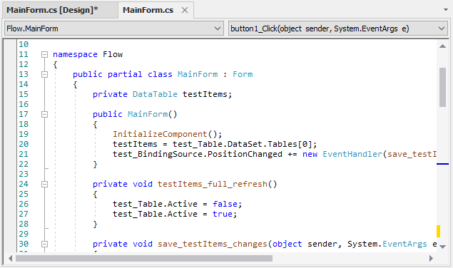Collapse the MainForm() constructor block
Image resolution: width=453 pixels, height=268 pixels.
(x=44, y=114)
